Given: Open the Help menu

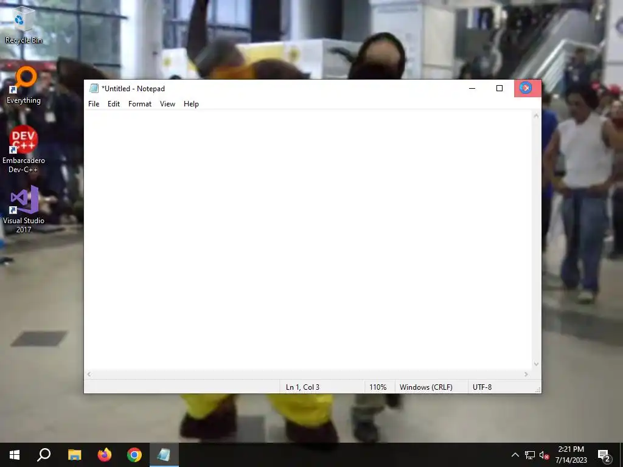Looking at the screenshot, I should tap(191, 103).
